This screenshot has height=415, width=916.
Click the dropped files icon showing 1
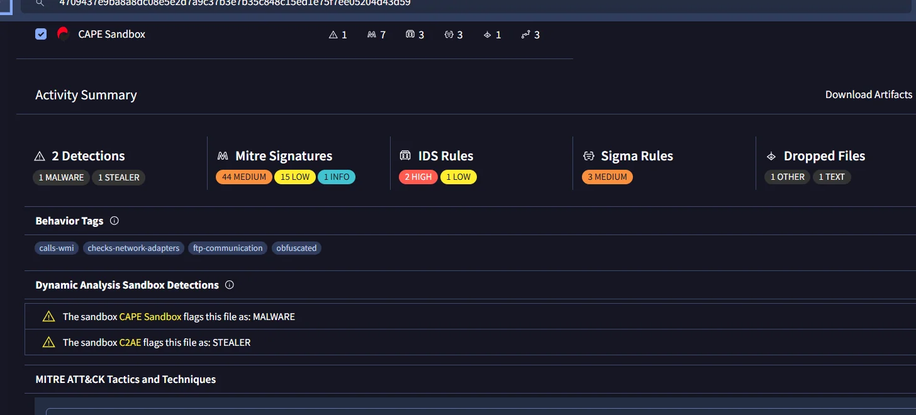coord(487,35)
